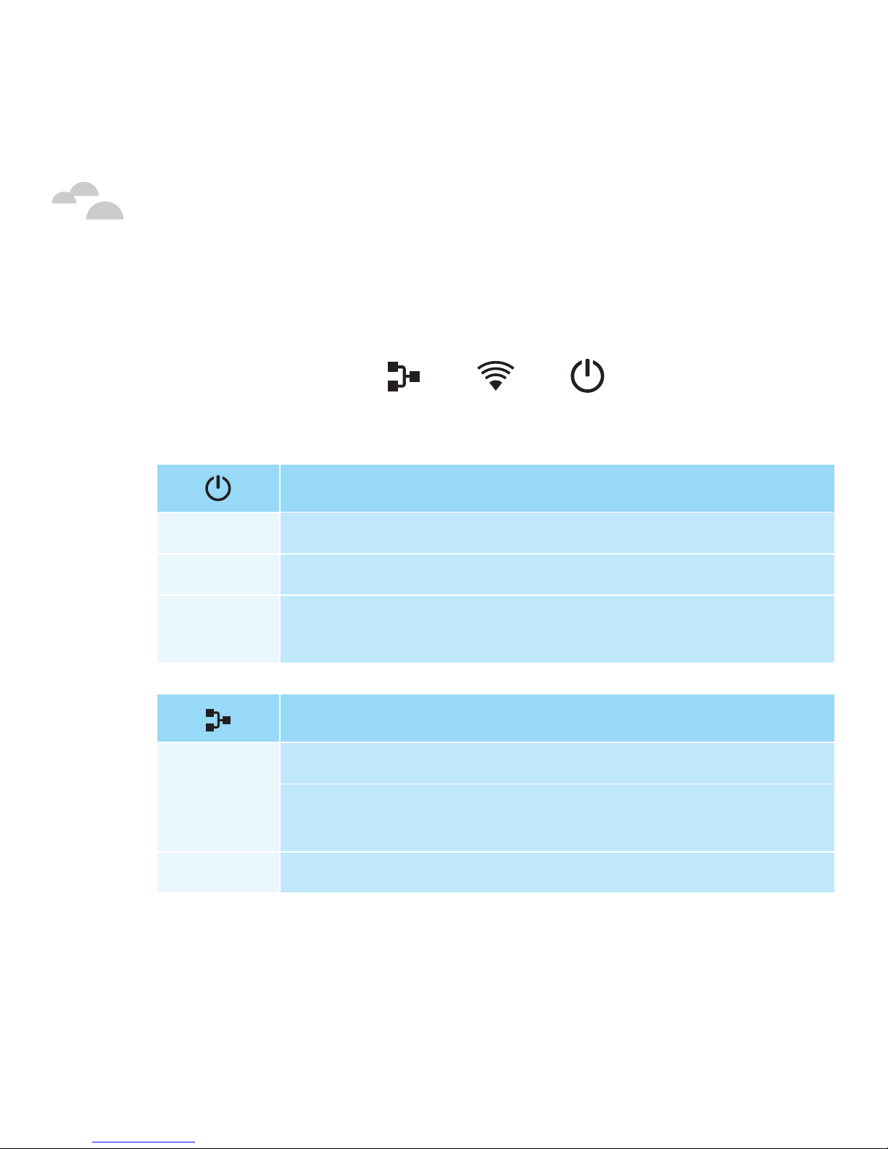Click last-row wide cell in network table

pyautogui.click(x=557, y=872)
